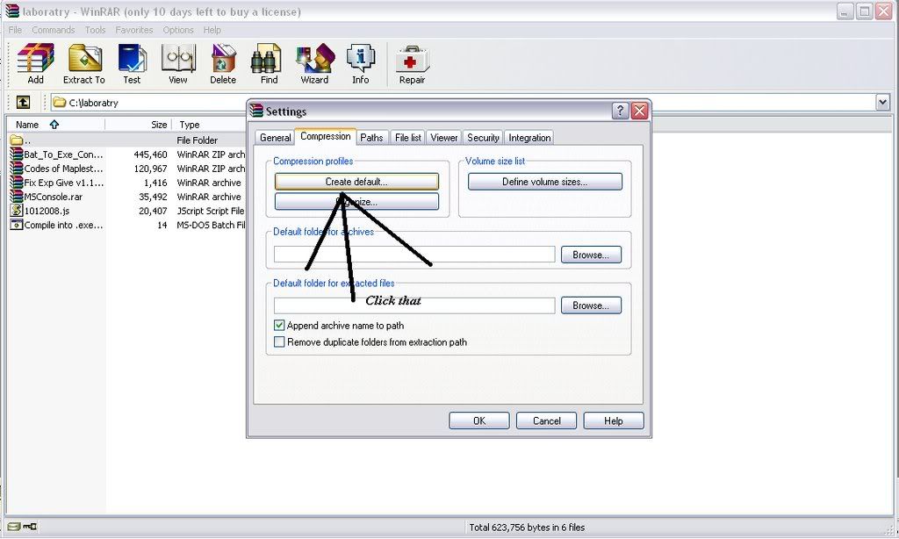Click the Find binoculars icon
Viewport: 899px width, 539px height.
click(269, 64)
